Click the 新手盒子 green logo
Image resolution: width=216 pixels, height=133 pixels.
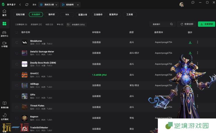click(x=3, y=5)
